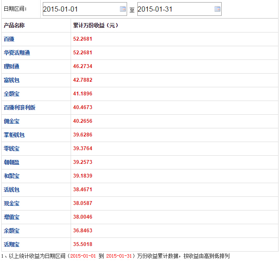Select the value 42.7882 for 富钱包
The width and height of the screenshot is (279, 261).
(x=83, y=80)
